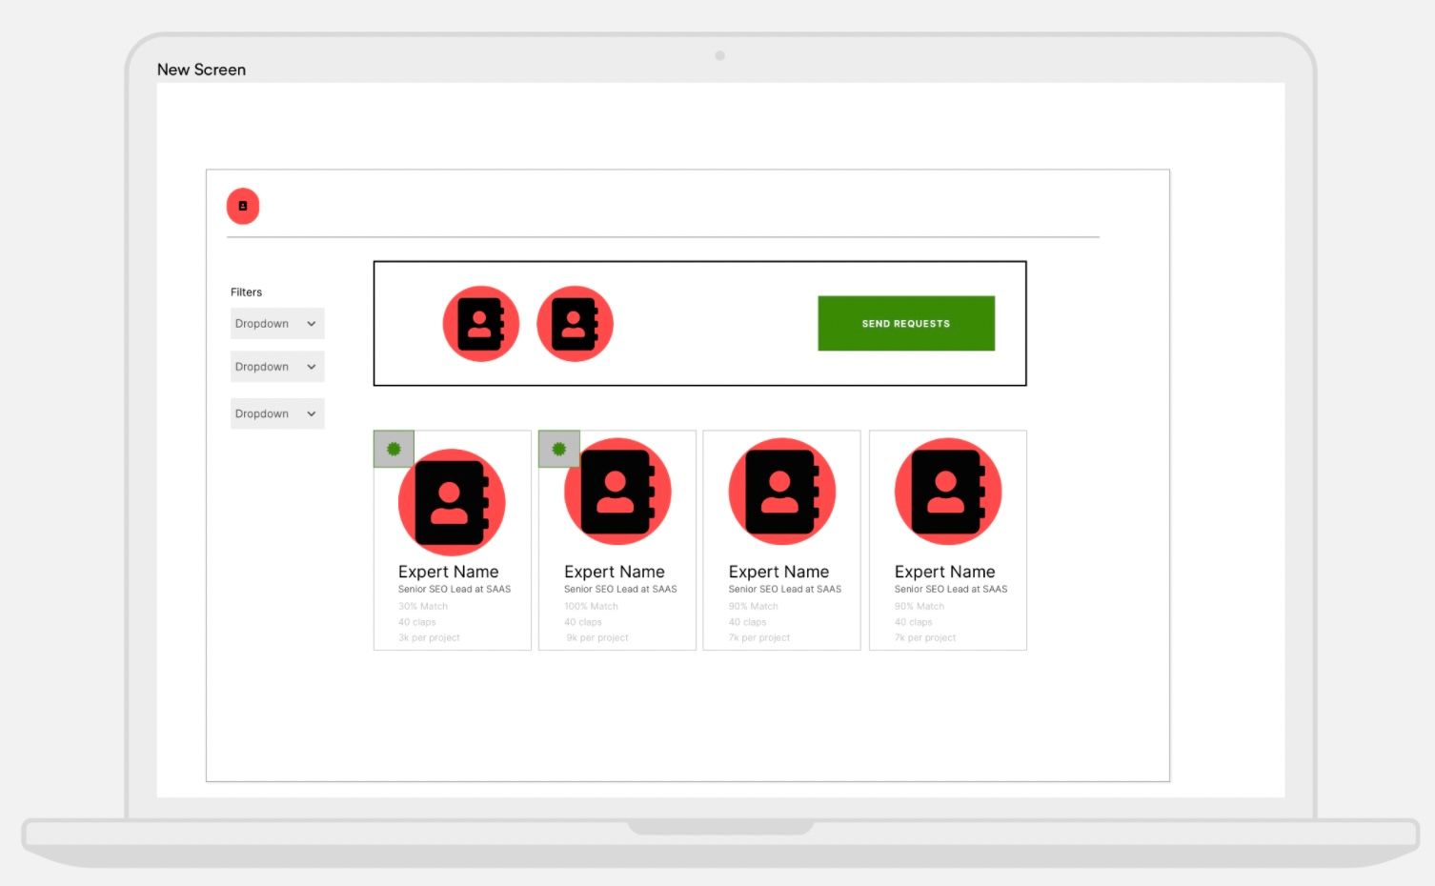Select the first contact avatar inside the requests panel
This screenshot has width=1435, height=886.
(x=481, y=323)
